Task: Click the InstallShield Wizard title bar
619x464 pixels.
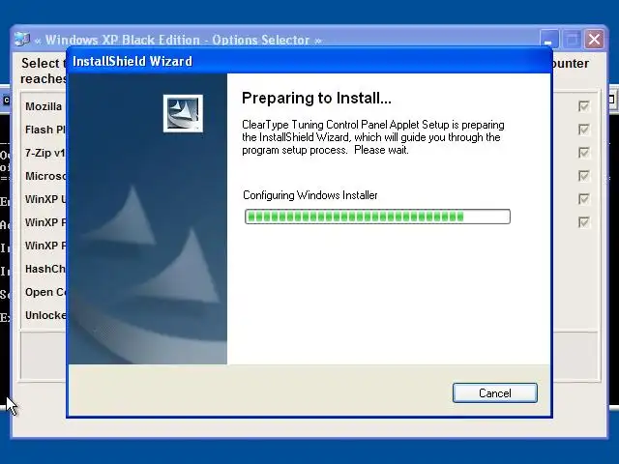Action: pyautogui.click(x=309, y=61)
